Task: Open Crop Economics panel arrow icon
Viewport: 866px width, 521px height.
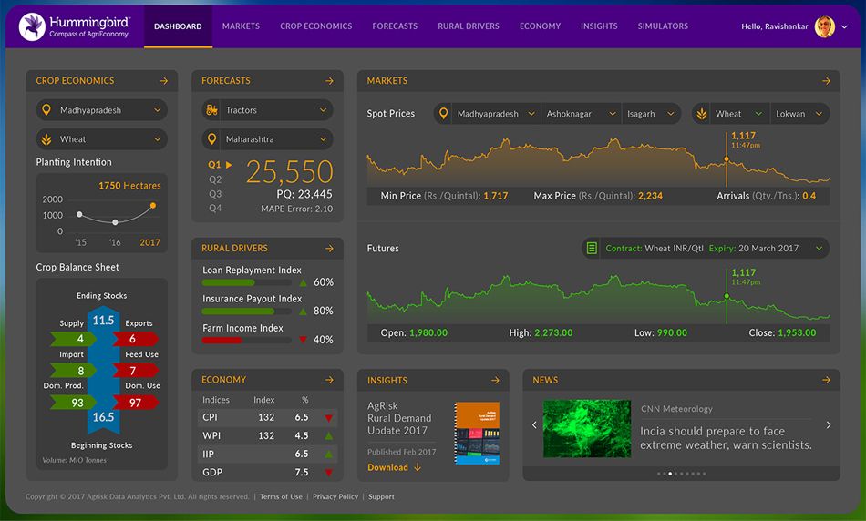Action: pos(164,81)
